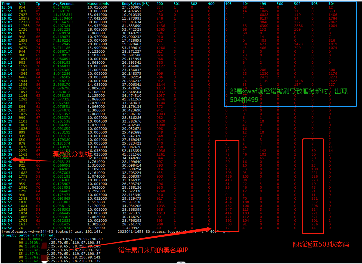Select the 504 count "2062"
The width and height of the screenshot is (362, 264).
click(333, 22)
